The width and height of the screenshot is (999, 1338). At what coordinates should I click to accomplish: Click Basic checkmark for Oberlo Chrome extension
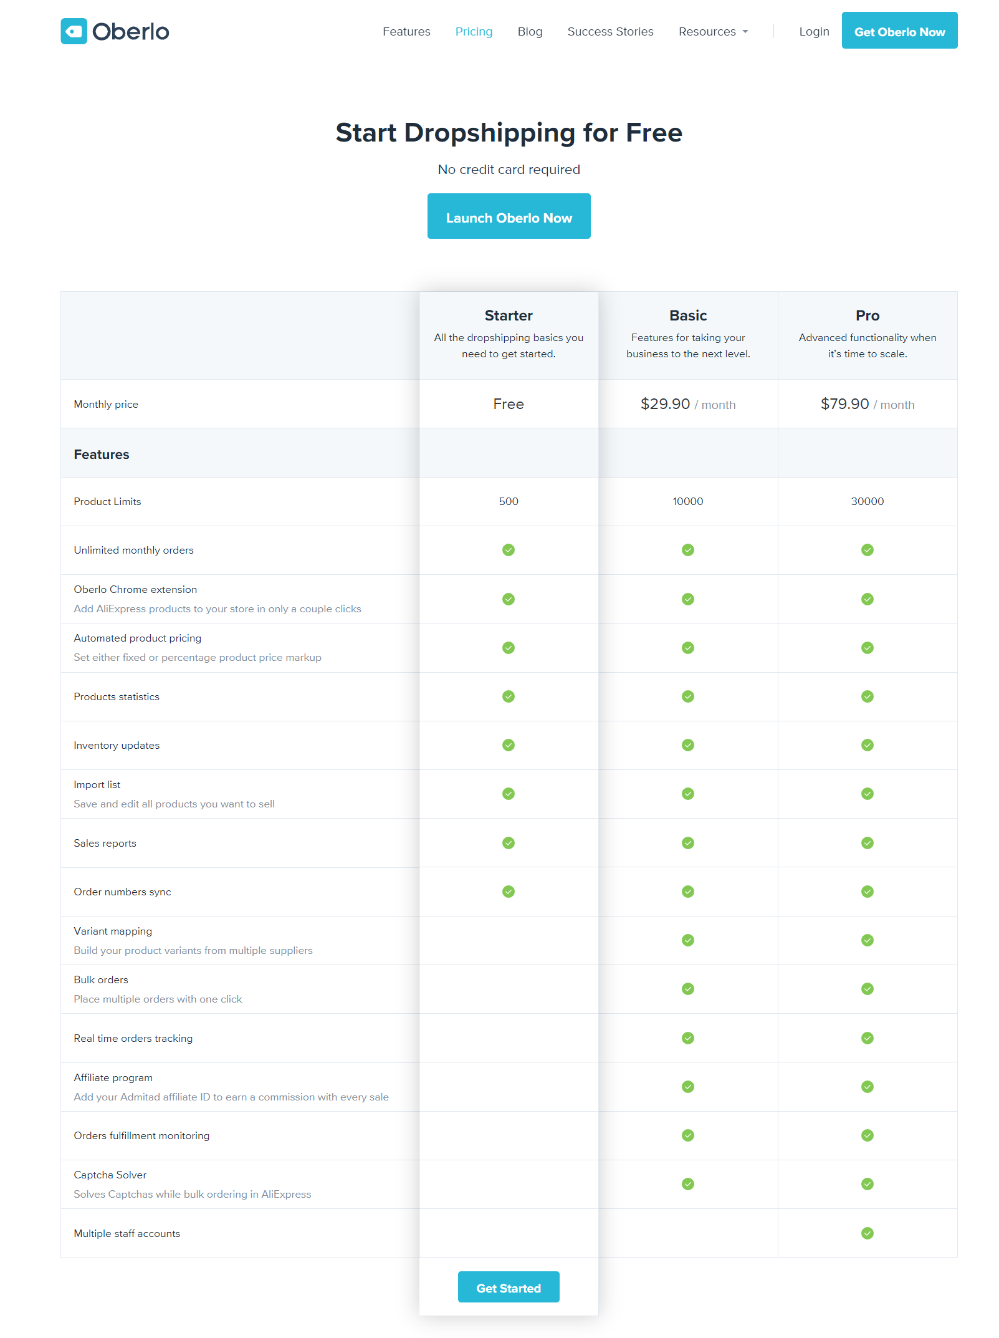688,599
